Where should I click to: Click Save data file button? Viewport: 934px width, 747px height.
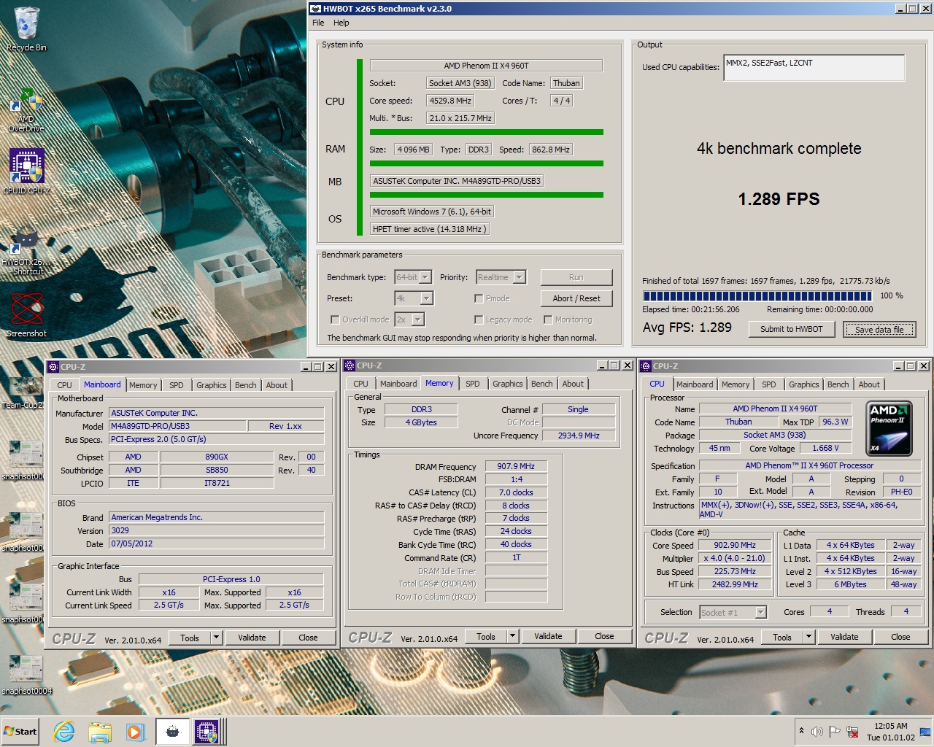pyautogui.click(x=879, y=329)
